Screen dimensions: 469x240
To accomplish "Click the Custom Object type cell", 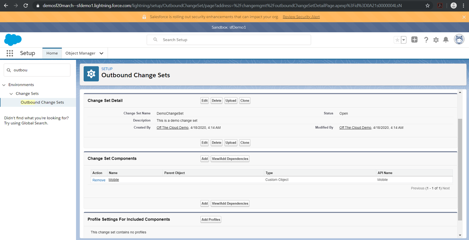I will pos(277,180).
